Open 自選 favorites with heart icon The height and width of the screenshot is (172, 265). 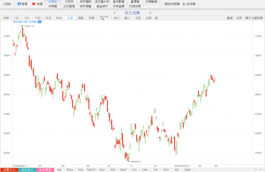tap(37, 4)
